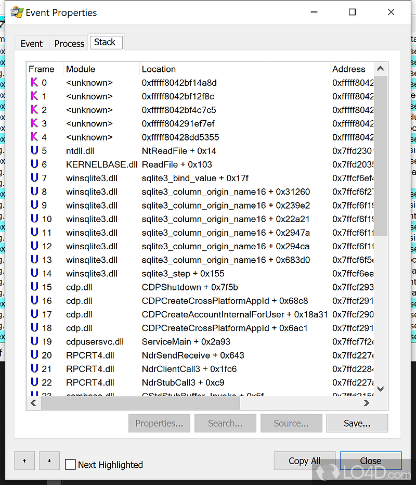The image size is (416, 485).
Task: Click the Source... button
Action: tap(291, 423)
